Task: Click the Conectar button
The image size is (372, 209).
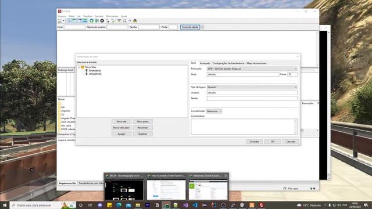Action: 255,142
